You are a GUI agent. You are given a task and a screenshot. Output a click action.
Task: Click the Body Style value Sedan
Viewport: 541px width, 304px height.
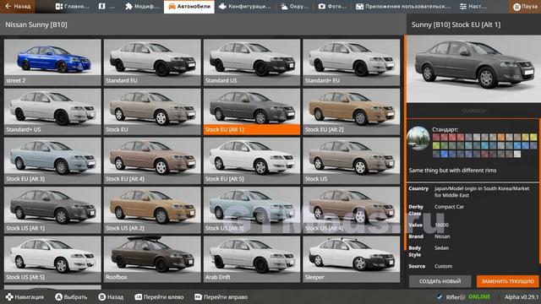tap(441, 247)
